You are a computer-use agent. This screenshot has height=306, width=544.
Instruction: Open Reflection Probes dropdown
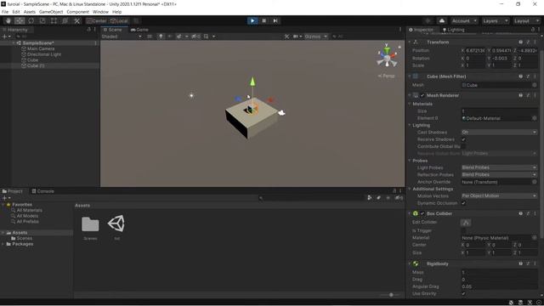(499, 174)
